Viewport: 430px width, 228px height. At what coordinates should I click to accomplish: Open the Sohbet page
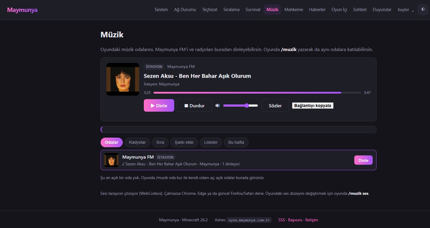tap(360, 10)
